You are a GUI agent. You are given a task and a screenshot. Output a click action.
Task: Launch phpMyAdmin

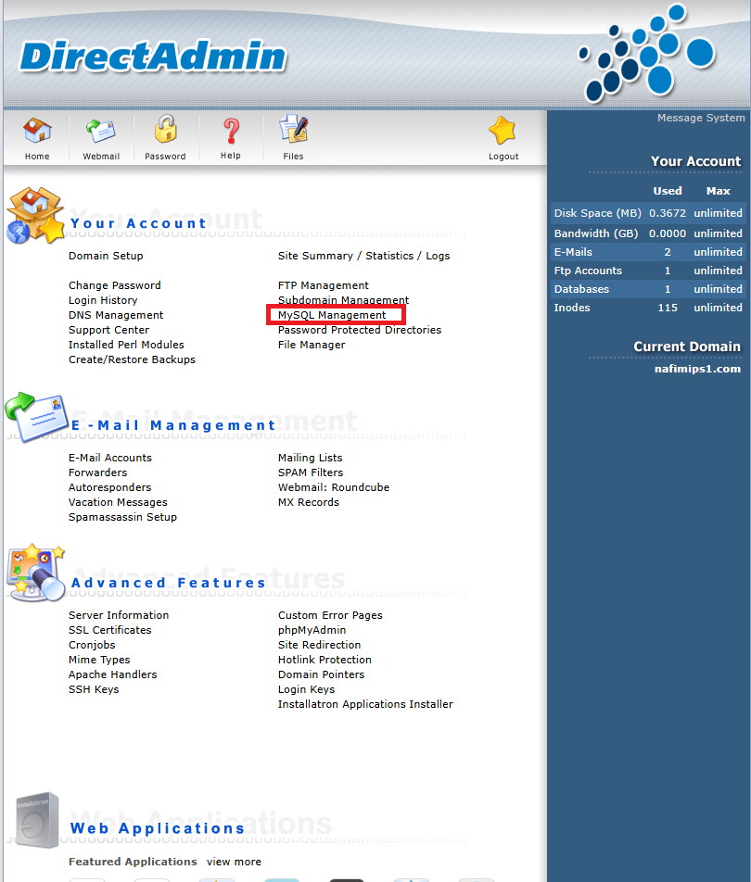312,630
